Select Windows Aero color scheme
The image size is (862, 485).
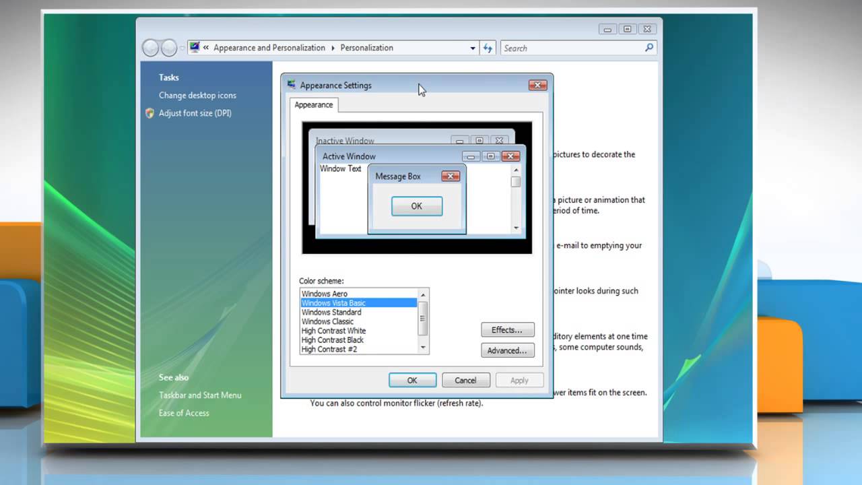tap(325, 294)
